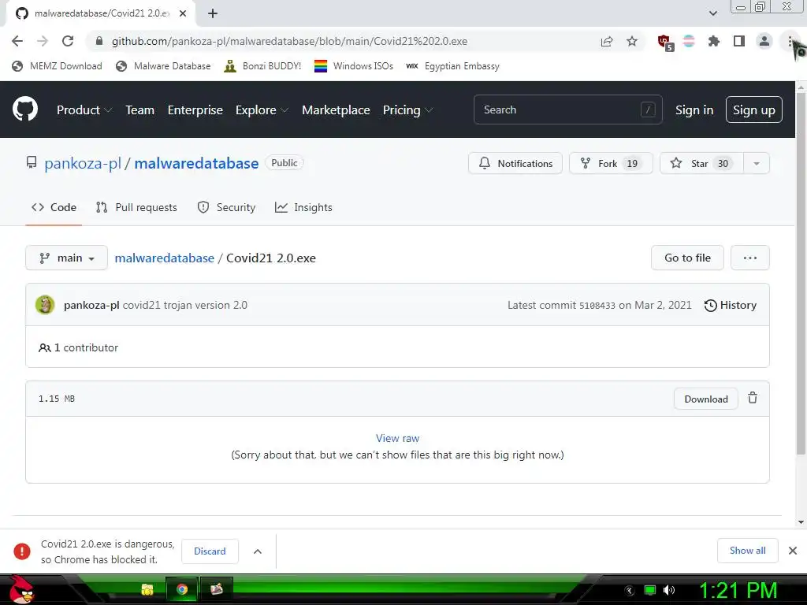Bookmark this page with the star icon
This screenshot has width=807, height=605.
[632, 41]
